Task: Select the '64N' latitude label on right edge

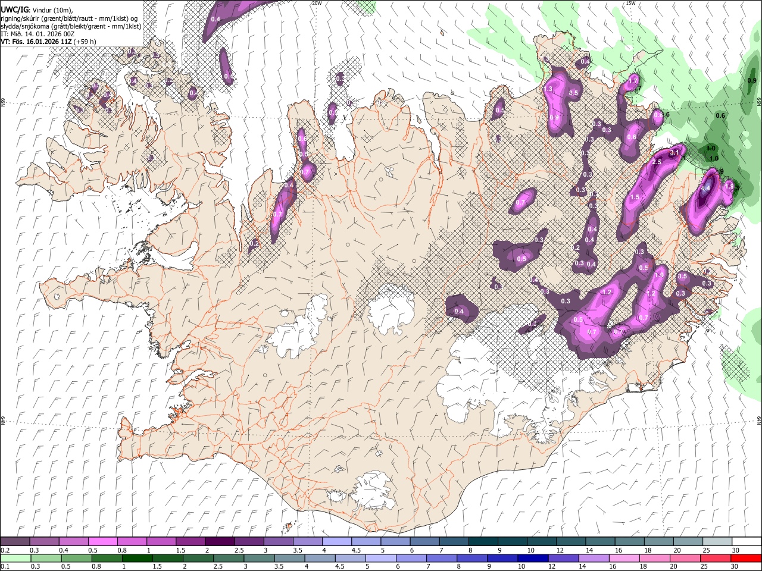Action: [759, 420]
